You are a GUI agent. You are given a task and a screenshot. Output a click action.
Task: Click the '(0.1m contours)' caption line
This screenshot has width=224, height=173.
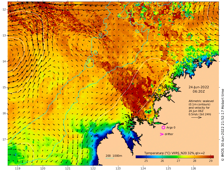pyautogui.click(x=199, y=104)
